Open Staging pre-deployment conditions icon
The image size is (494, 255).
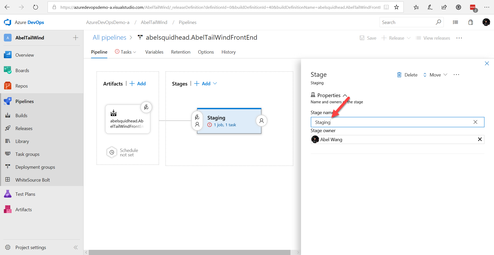coord(197,117)
